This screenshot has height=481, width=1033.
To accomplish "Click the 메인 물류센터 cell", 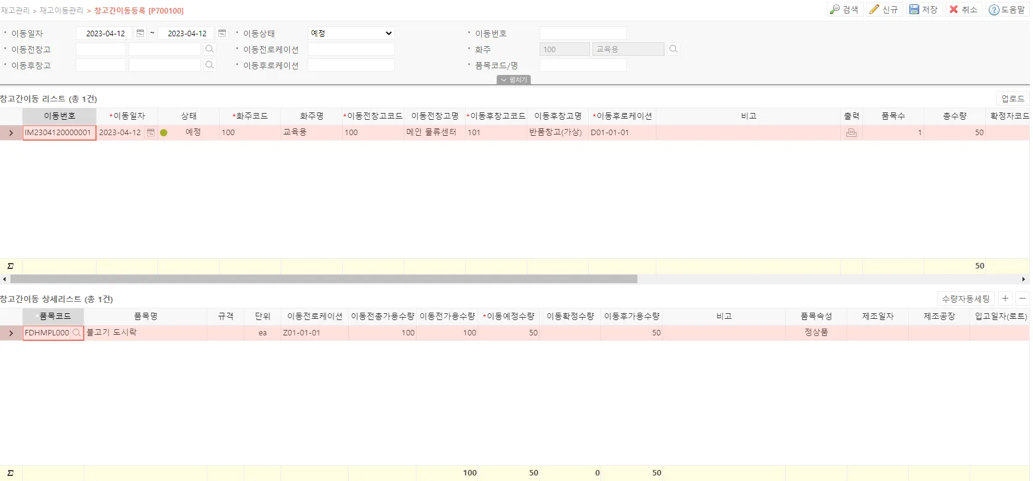I will pyautogui.click(x=434, y=133).
